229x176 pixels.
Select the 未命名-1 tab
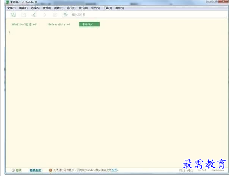click(x=89, y=24)
